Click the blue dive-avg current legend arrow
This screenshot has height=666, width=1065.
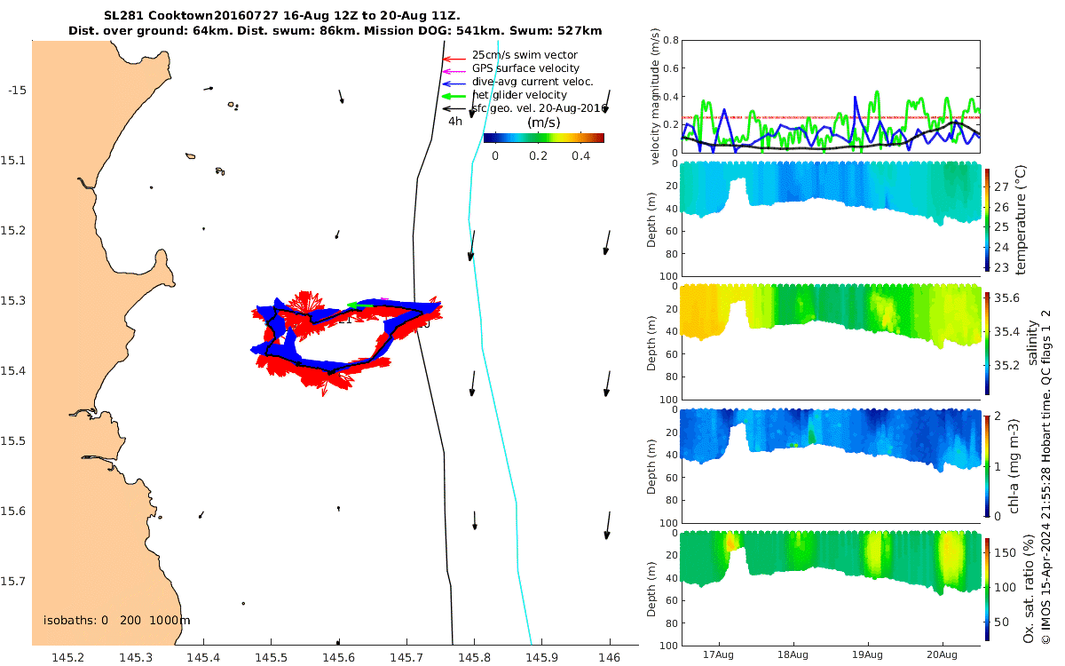(x=453, y=83)
